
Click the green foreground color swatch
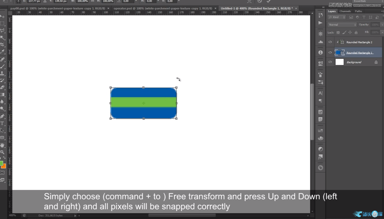coord(1,163)
